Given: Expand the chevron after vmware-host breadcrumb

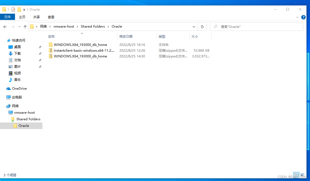Looking at the screenshot, I should pos(78,27).
